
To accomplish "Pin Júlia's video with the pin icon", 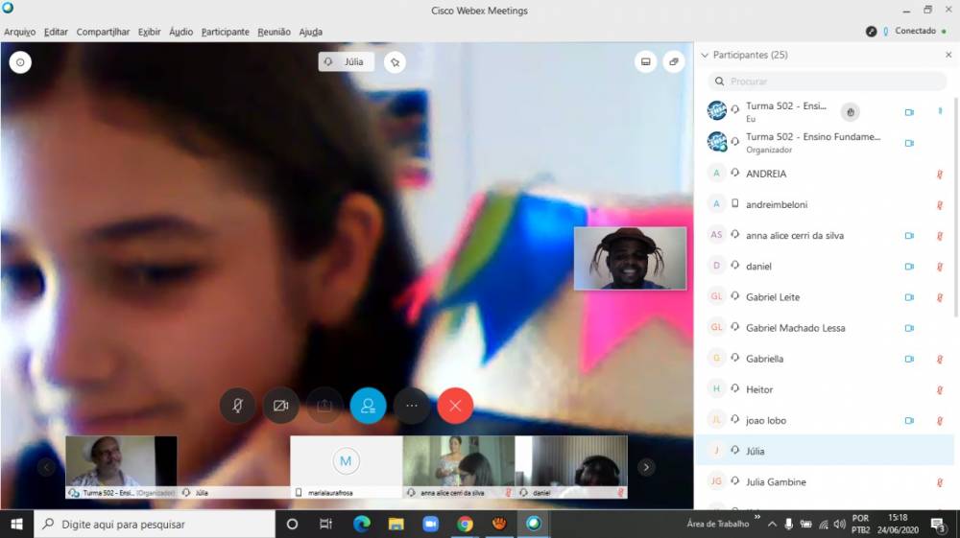I will coord(395,62).
